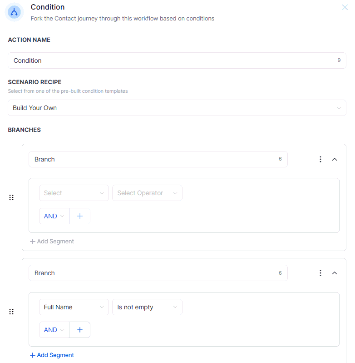This screenshot has height=363, width=355.
Task: Open the empty Select field dropdown
Action: click(x=74, y=193)
